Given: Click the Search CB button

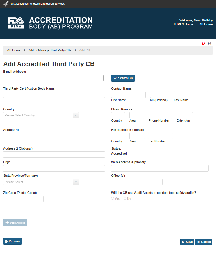Looking at the screenshot, I should coord(123,78).
